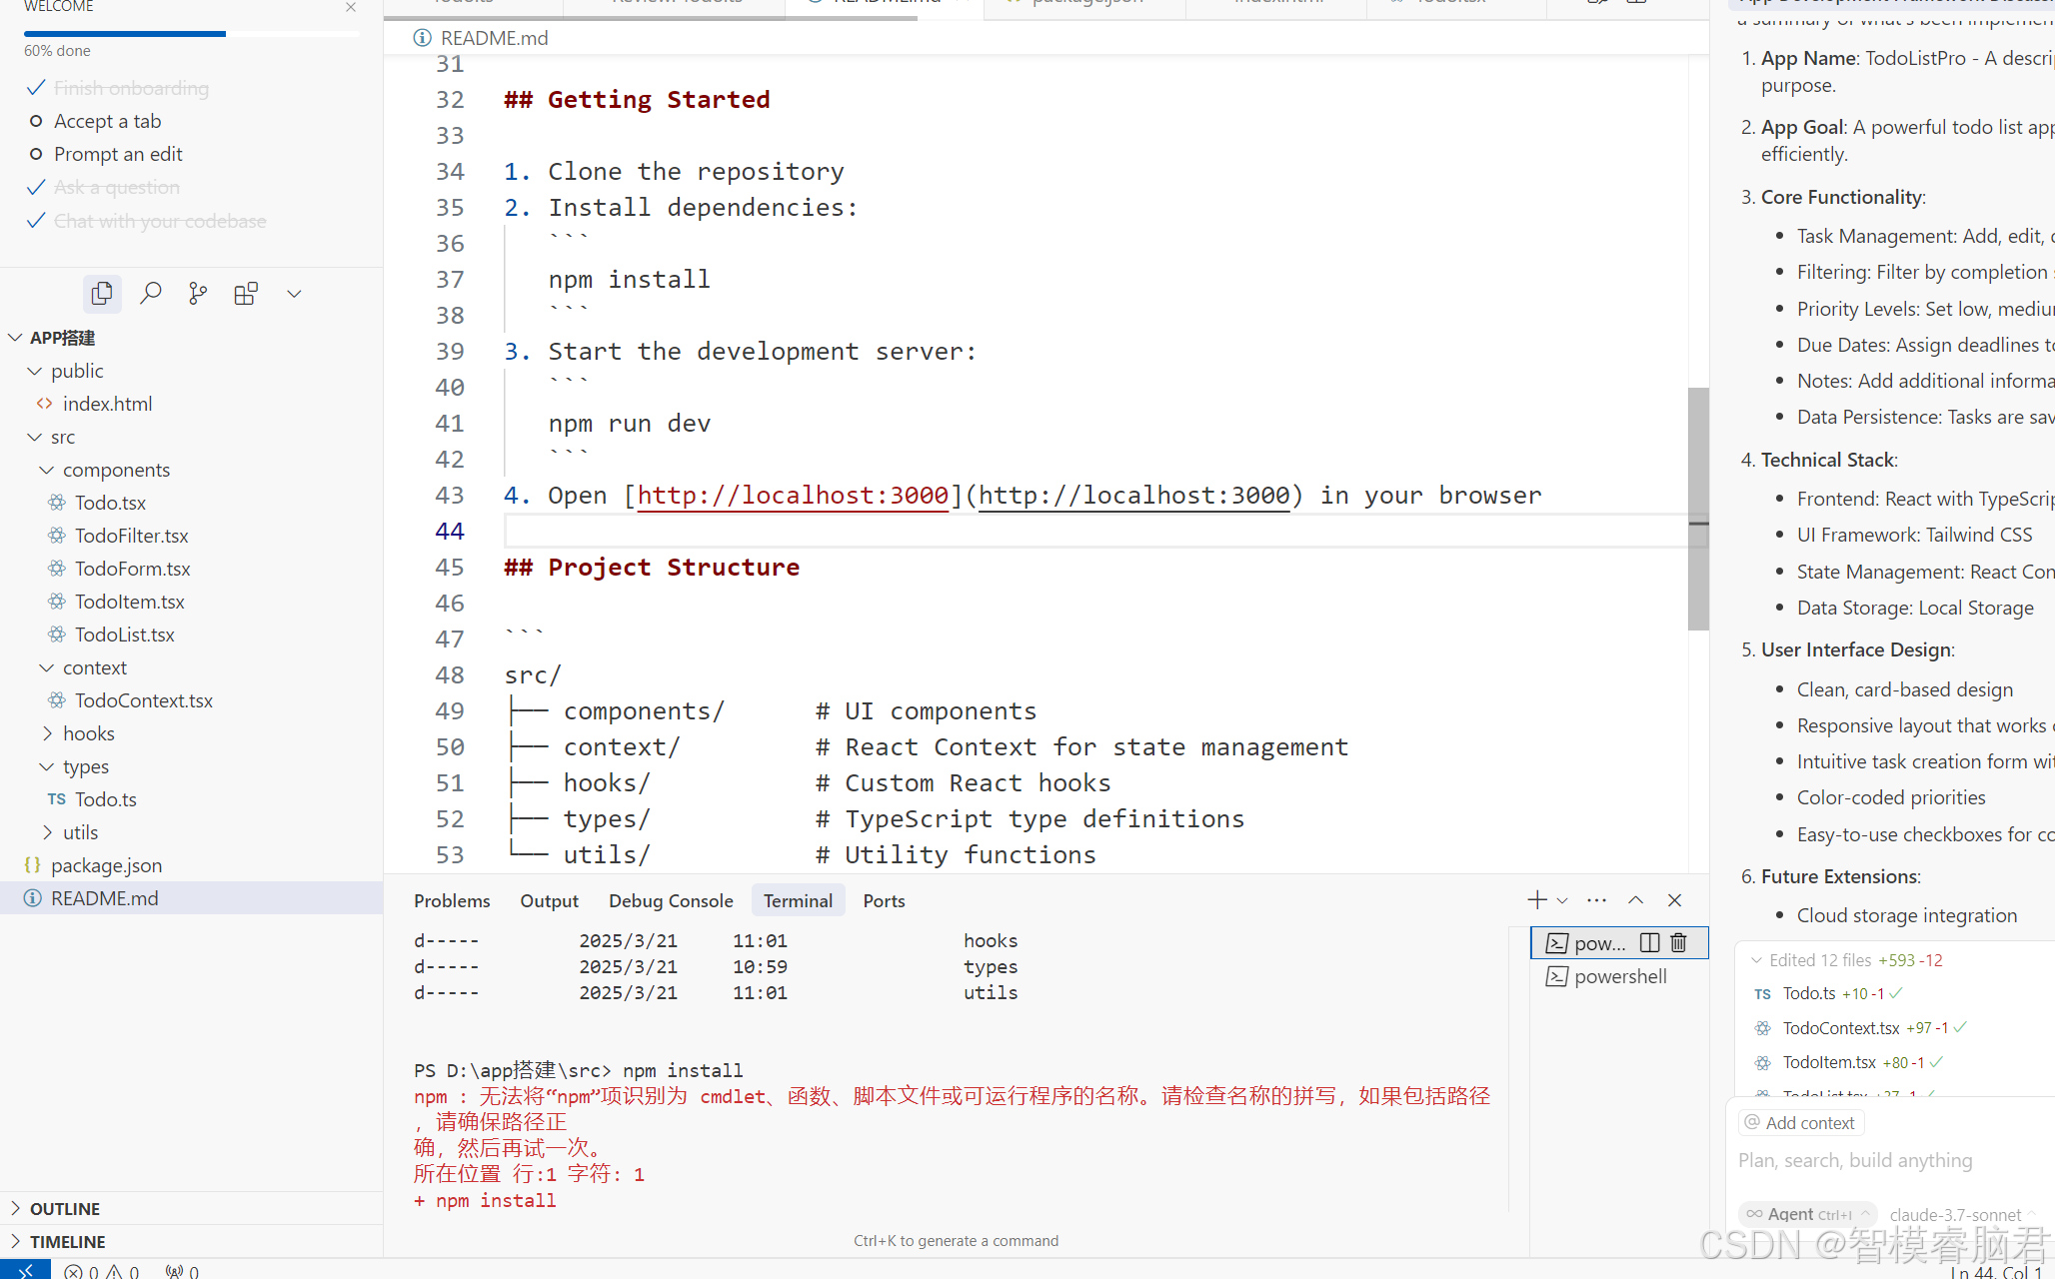This screenshot has height=1279, width=2055.
Task: Click the 'Add context' button in chat
Action: (x=1801, y=1123)
